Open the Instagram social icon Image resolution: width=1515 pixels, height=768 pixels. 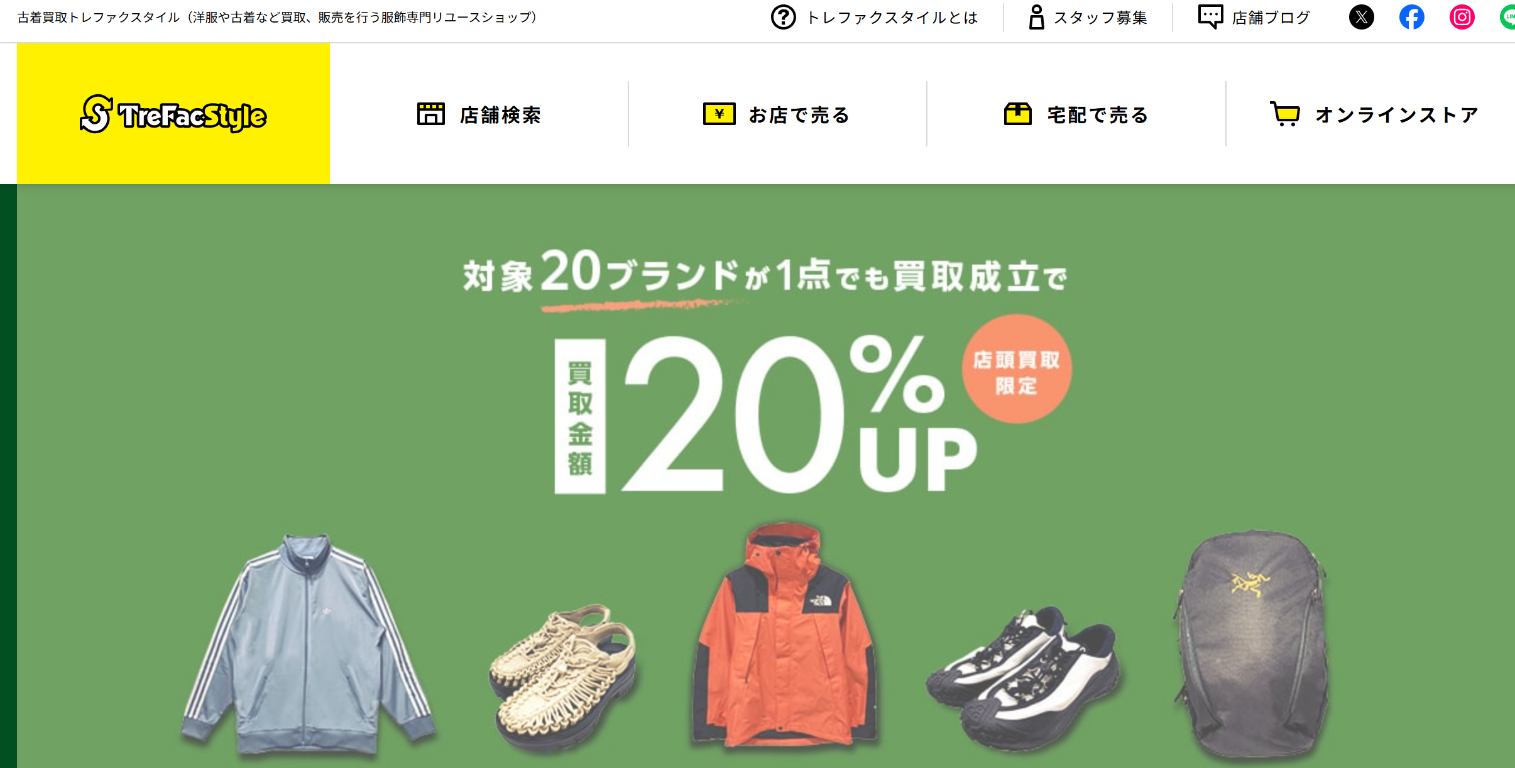tap(1462, 17)
